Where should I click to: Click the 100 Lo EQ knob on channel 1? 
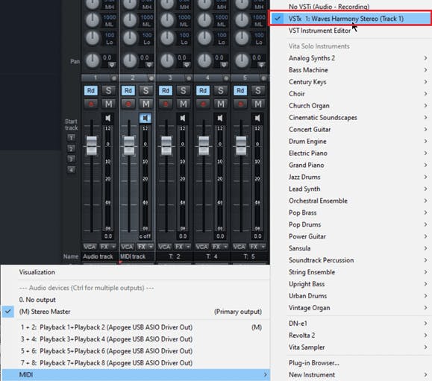pos(93,38)
